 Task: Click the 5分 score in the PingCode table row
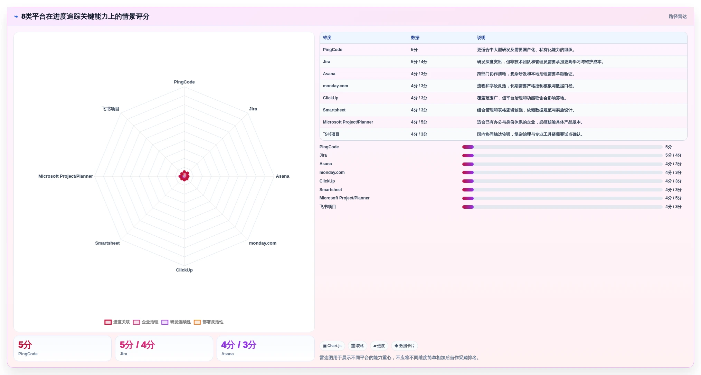[414, 50]
